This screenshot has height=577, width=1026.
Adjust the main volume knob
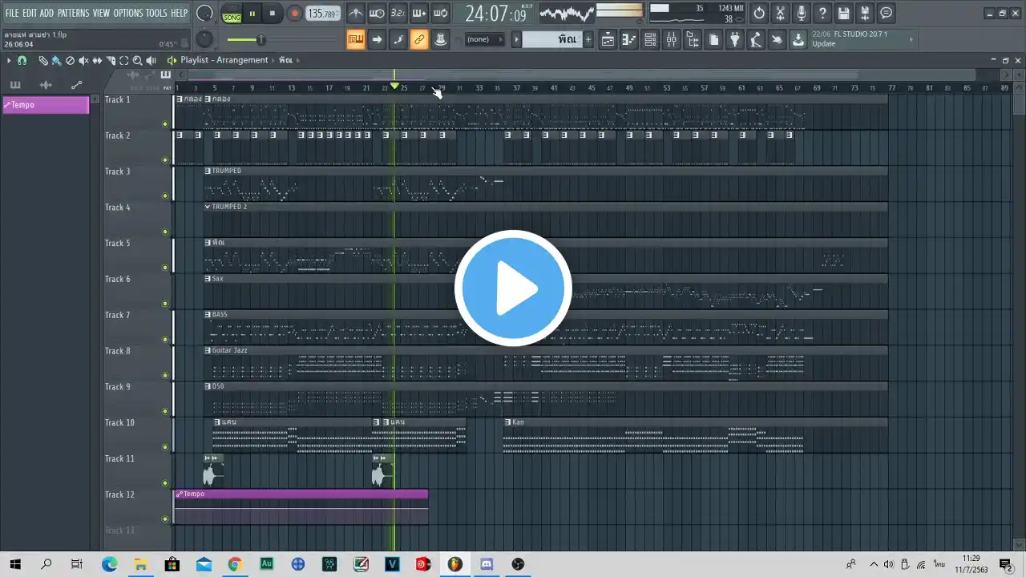(205, 13)
